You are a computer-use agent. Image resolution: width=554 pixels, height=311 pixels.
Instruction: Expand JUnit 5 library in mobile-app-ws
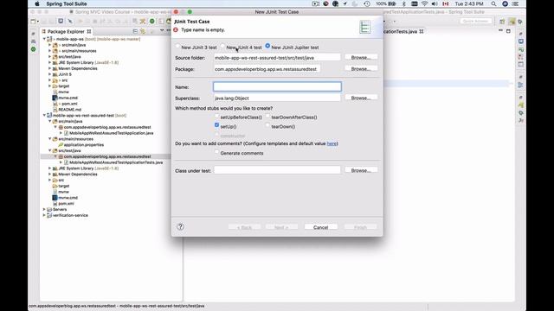coord(50,74)
